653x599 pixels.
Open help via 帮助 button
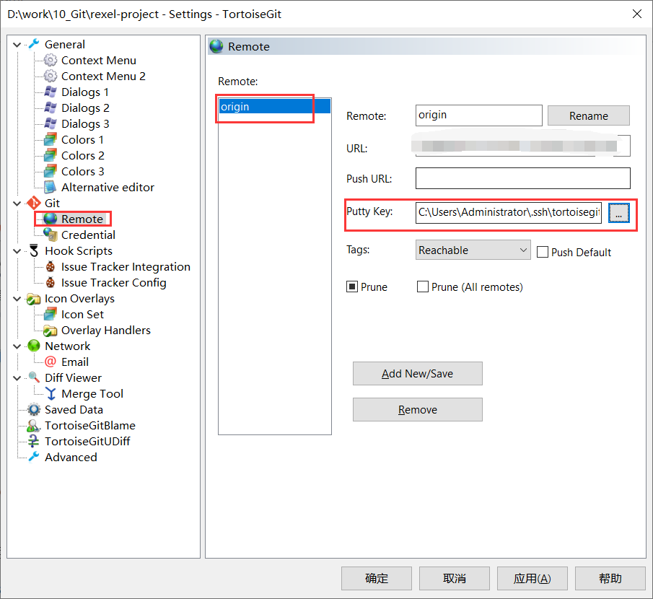[610, 578]
